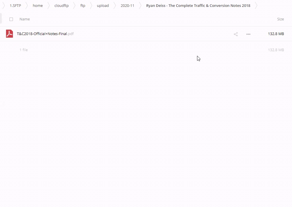
Task: Share the T&C2018 PDF file
Action: click(235, 34)
